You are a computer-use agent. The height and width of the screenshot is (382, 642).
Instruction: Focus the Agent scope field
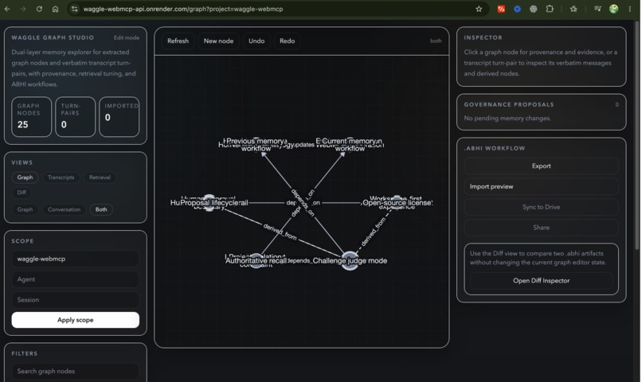tap(76, 279)
